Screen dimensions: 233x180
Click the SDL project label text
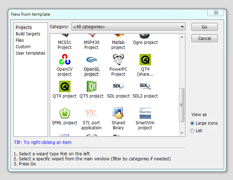(x=118, y=96)
